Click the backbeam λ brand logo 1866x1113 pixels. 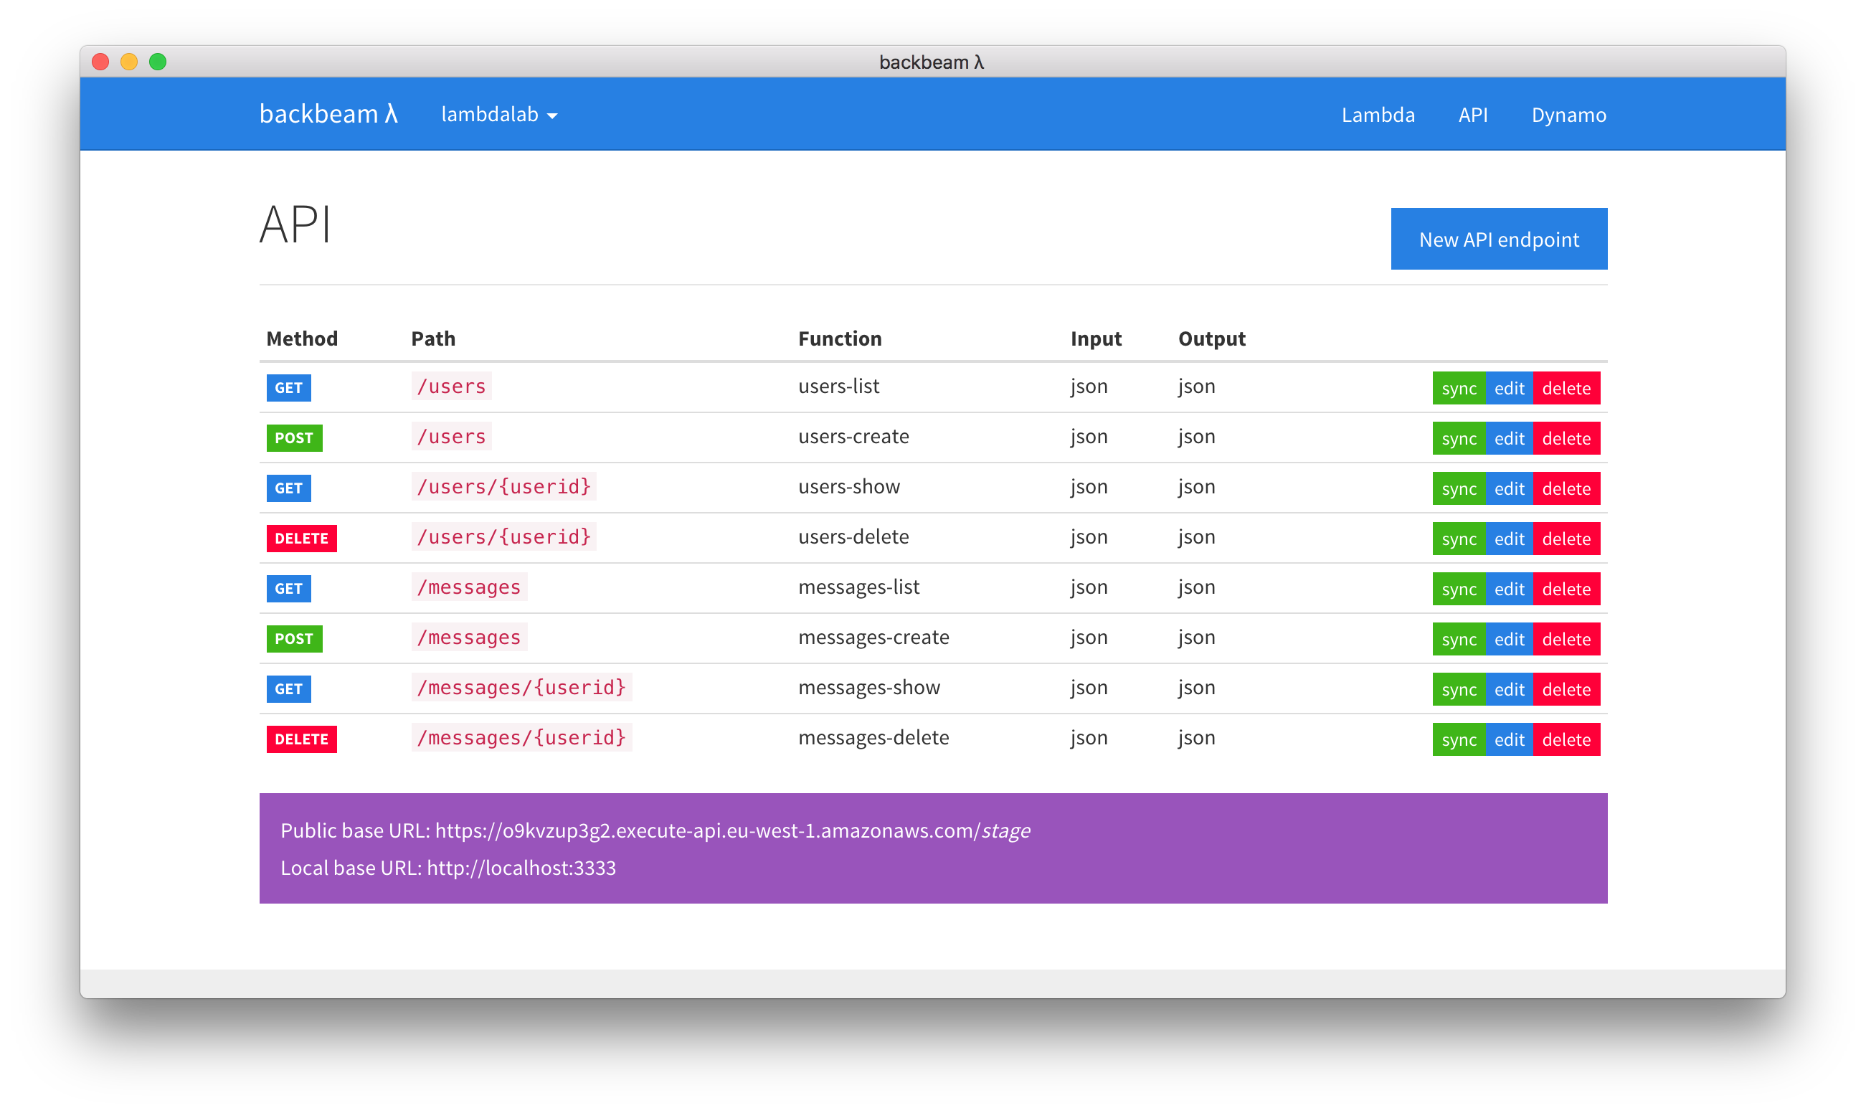tap(328, 114)
